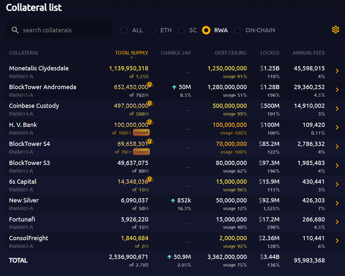Select the ON-CHAIN radio filter
Screen dimensions: 345x276
click(x=238, y=30)
